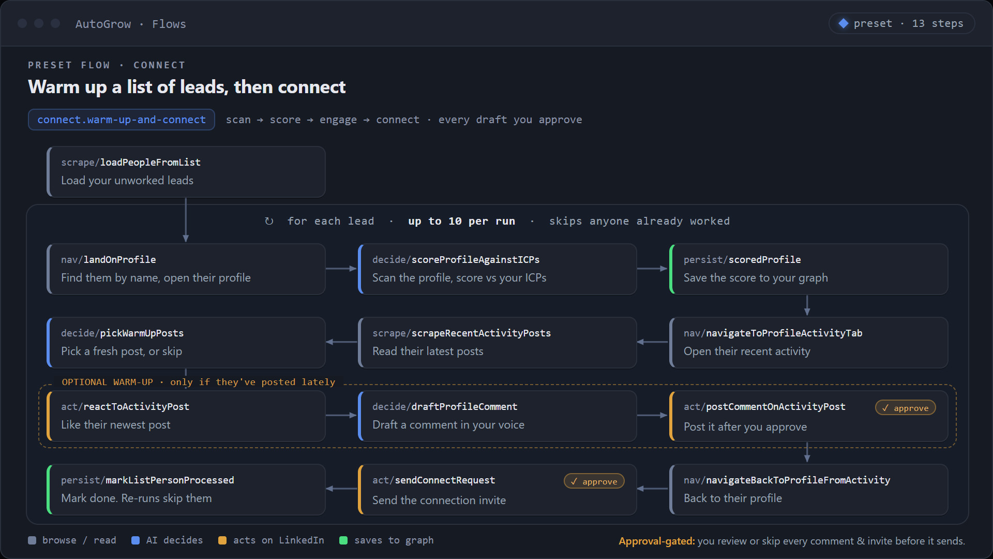The image size is (993, 559).
Task: Click 'scan → score → engage → connect' summary text
Action: 323,120
